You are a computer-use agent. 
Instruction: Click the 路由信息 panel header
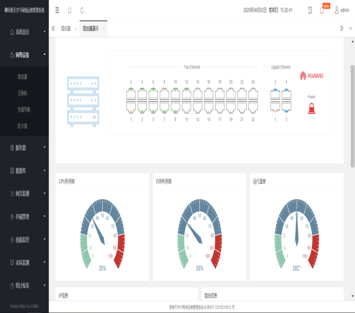click(x=272, y=295)
